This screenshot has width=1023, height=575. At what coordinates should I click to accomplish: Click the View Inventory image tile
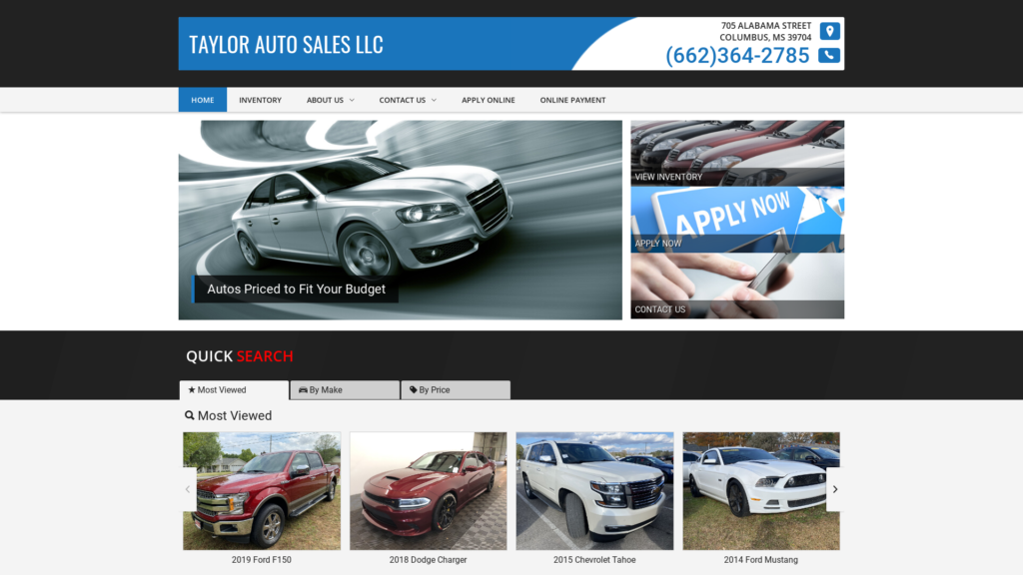pyautogui.click(x=736, y=153)
